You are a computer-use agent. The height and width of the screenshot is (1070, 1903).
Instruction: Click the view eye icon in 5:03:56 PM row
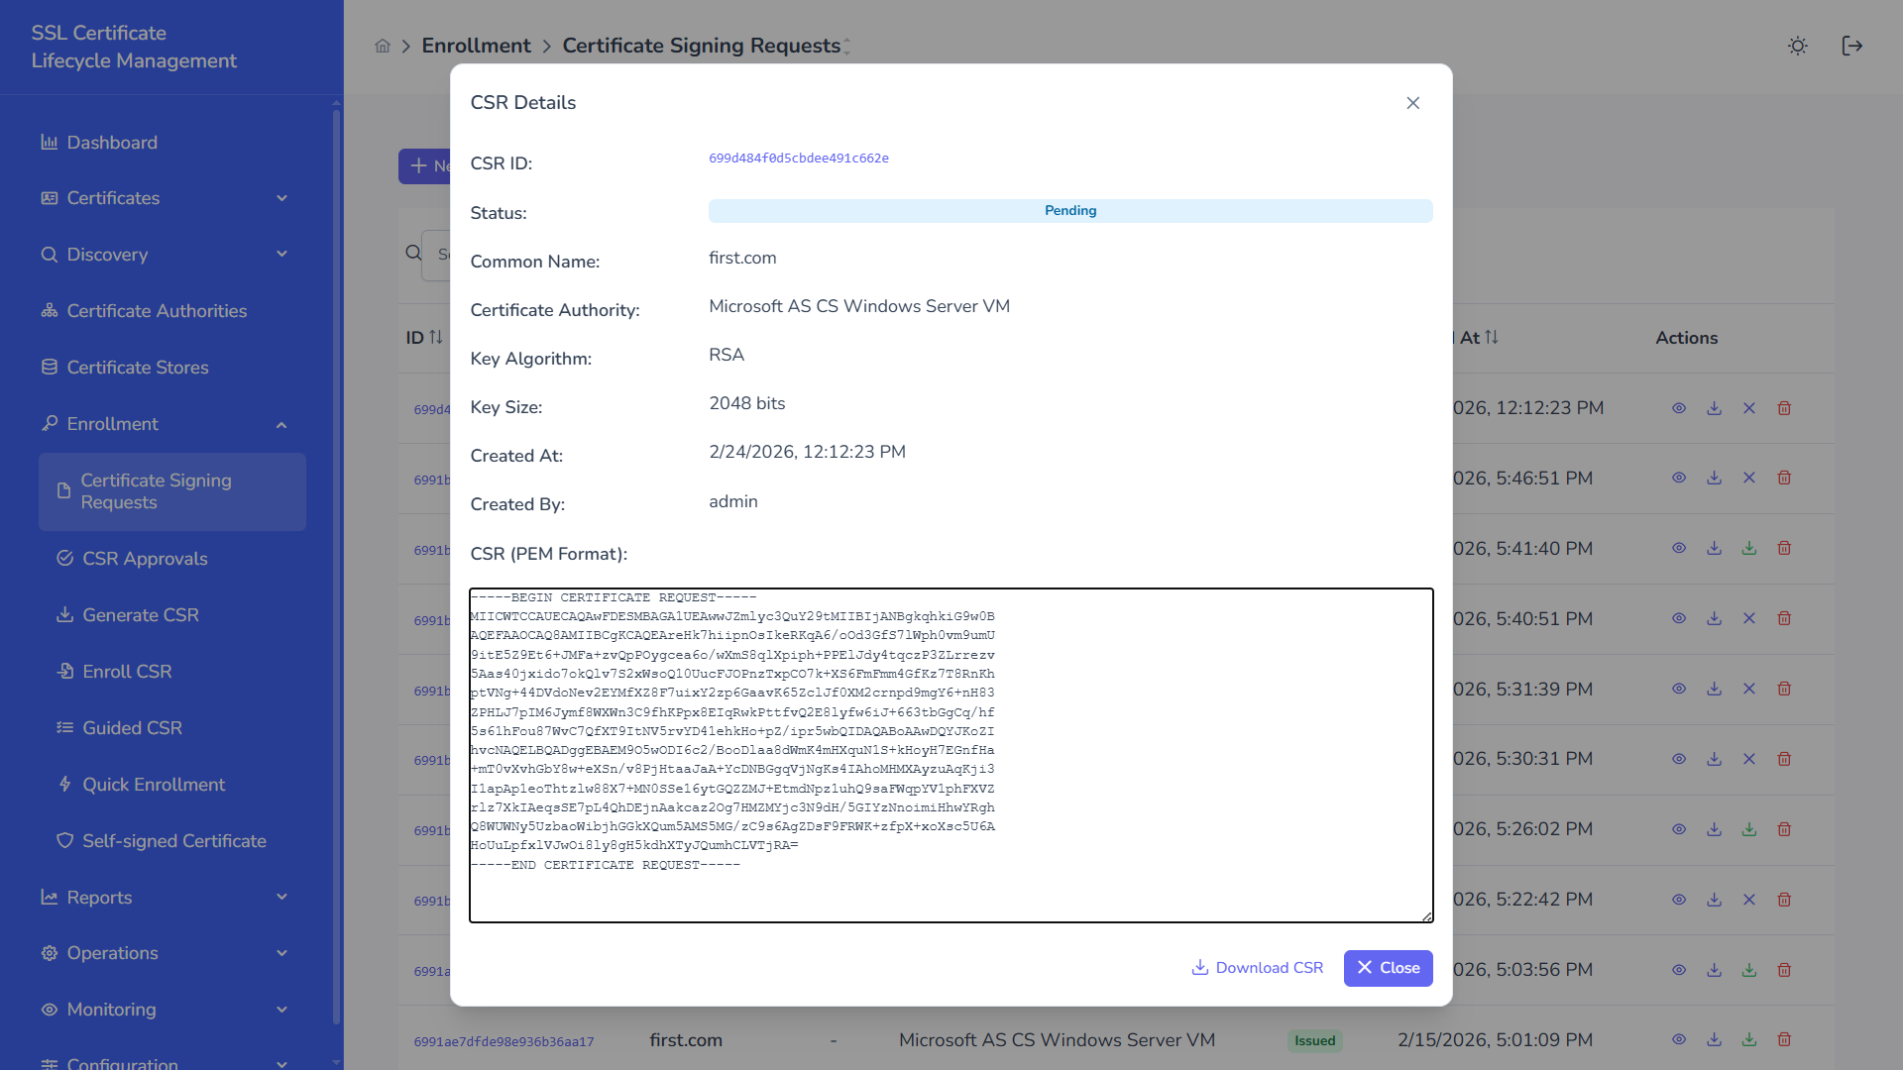click(1679, 970)
